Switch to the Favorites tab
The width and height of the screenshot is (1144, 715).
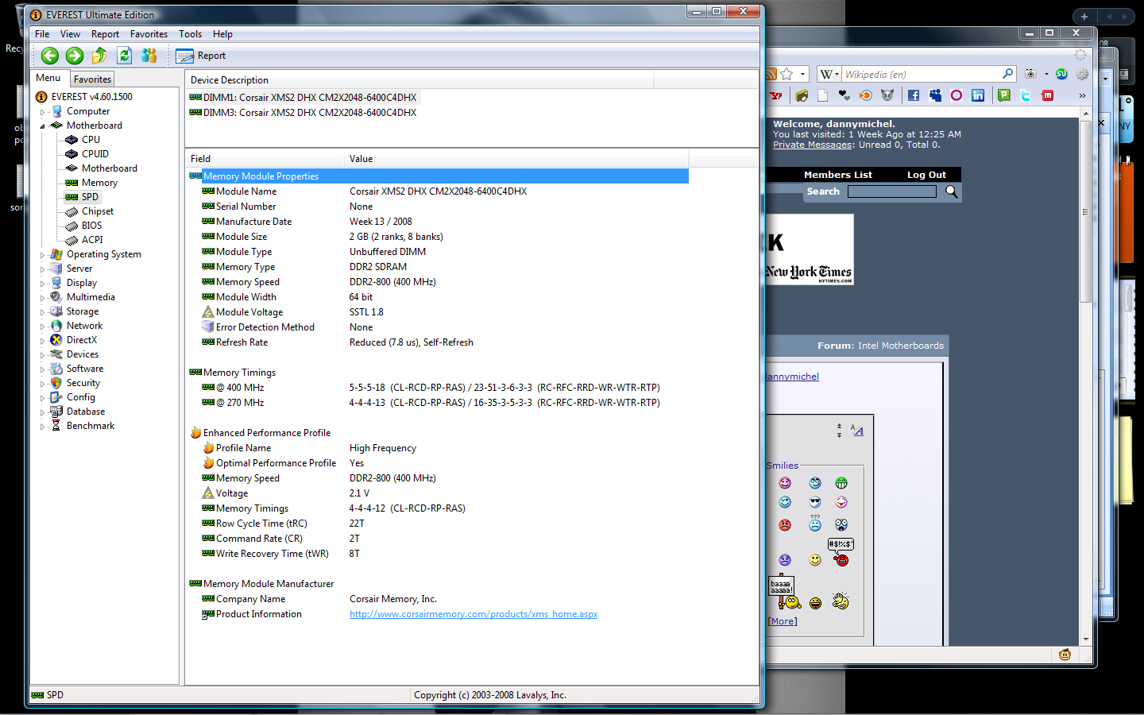[x=92, y=79]
